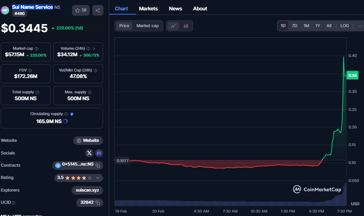Copy the contract address icon

tap(98, 166)
